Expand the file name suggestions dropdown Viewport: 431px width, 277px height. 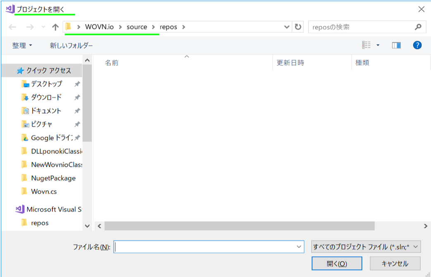coord(299,247)
